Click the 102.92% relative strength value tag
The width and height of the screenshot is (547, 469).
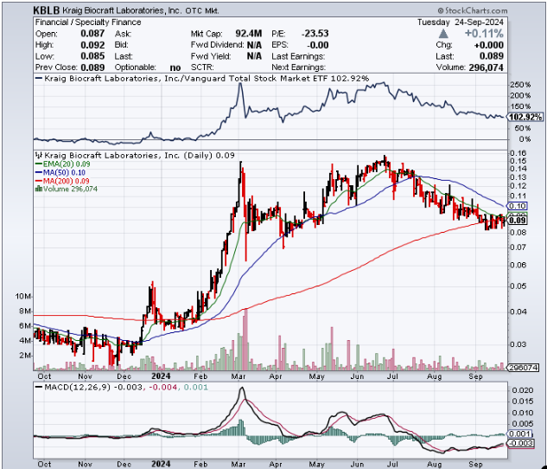525,117
